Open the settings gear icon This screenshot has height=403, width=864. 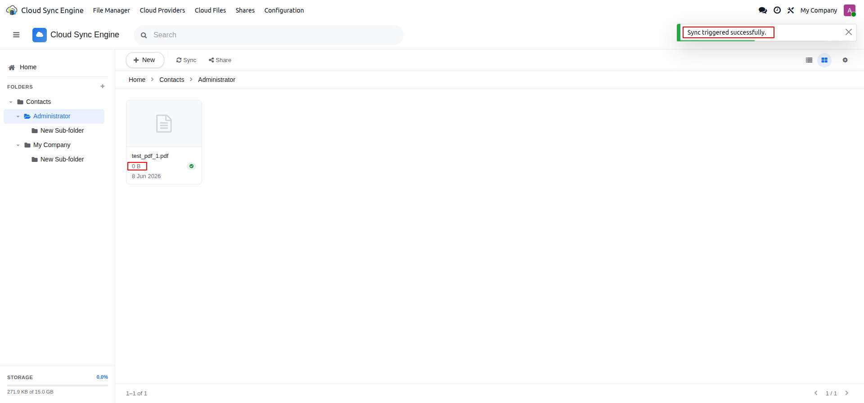(x=845, y=60)
